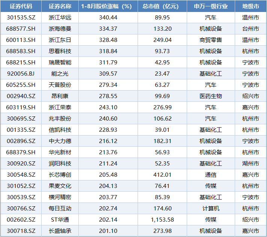Click the 医药生物 industry cell
Screen dimensions: 267x237
(x=211, y=96)
